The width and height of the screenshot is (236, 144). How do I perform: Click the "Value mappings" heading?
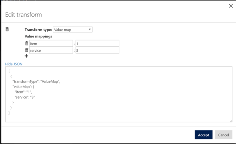[38, 36]
